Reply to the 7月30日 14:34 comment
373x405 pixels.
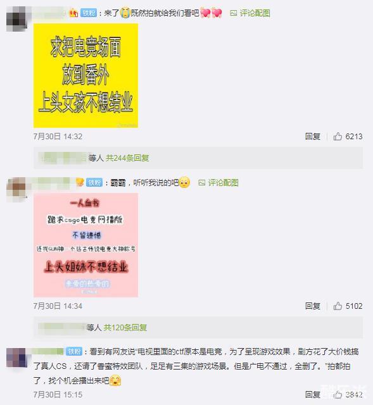point(313,306)
